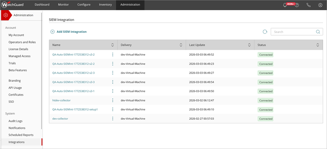327x149 pixels.
Task: Open API Usage in sidebar
Action: (x=15, y=88)
